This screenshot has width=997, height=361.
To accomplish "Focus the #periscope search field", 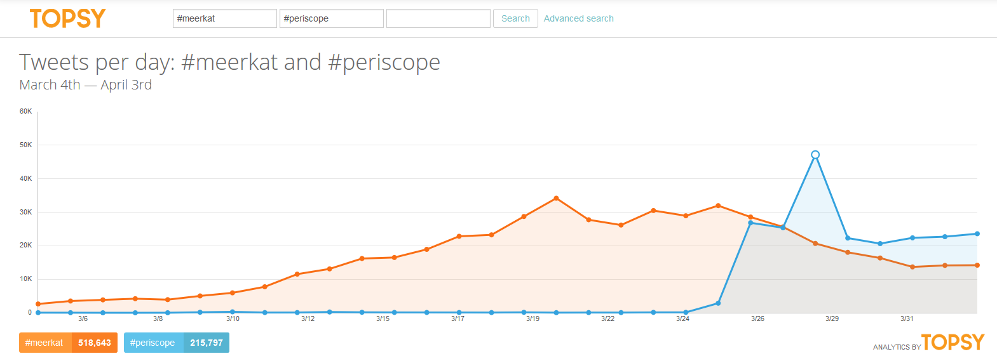I will [x=331, y=18].
